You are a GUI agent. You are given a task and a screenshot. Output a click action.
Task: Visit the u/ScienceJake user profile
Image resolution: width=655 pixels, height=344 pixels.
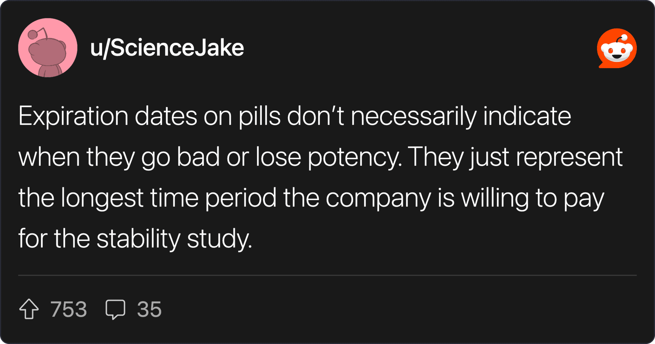[x=167, y=48]
